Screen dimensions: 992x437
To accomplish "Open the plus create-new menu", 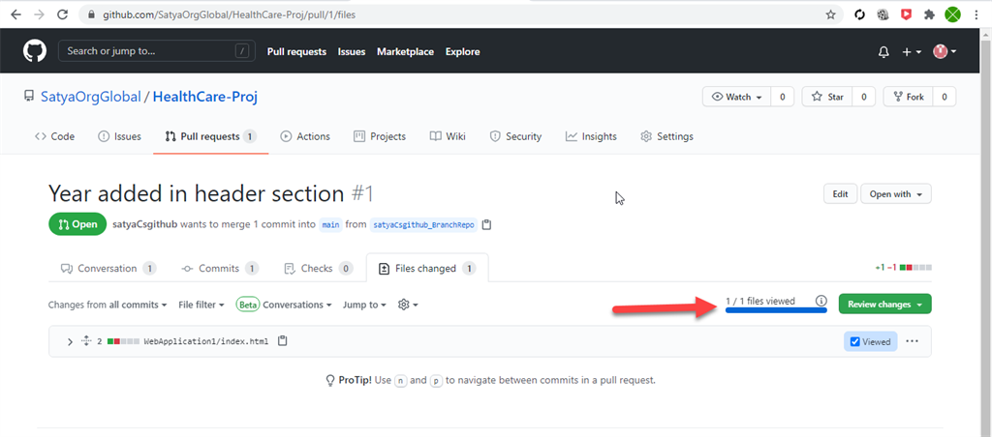I will tap(911, 52).
